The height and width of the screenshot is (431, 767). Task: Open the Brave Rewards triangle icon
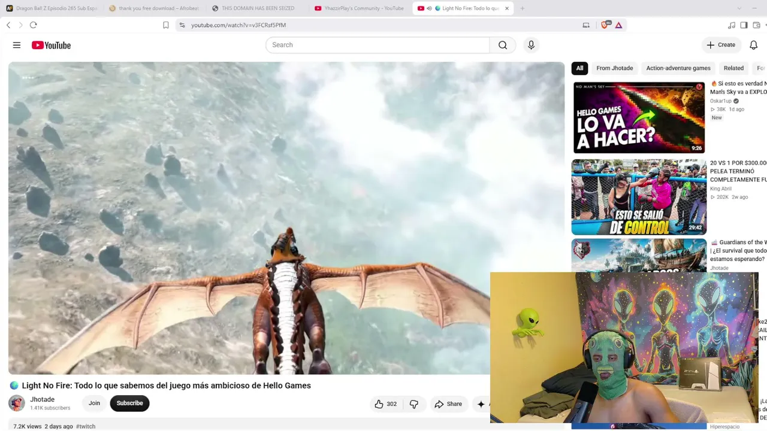tap(618, 25)
